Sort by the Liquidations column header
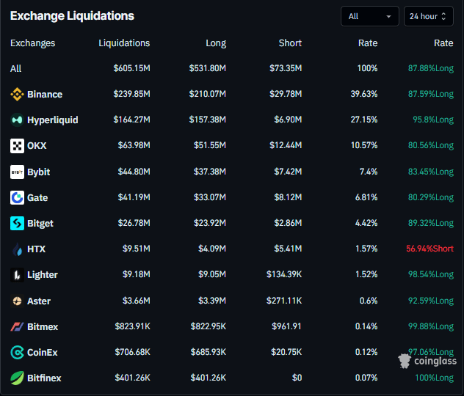464x396 pixels. (x=124, y=43)
